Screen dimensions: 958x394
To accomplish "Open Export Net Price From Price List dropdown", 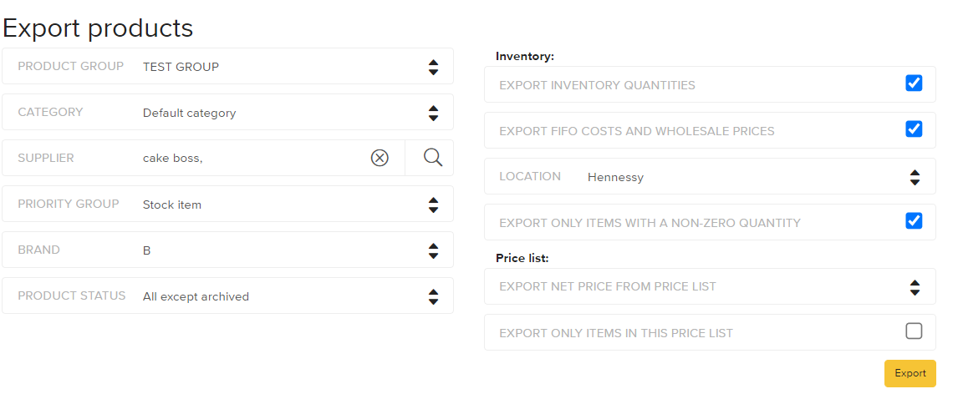I will pyautogui.click(x=710, y=286).
